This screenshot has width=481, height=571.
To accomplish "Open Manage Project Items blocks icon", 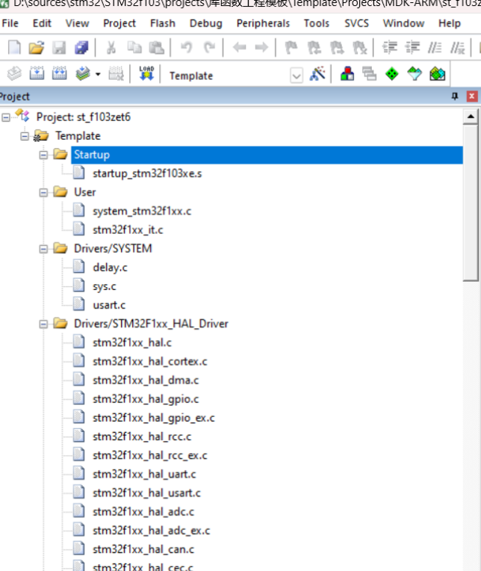I will pyautogui.click(x=347, y=74).
